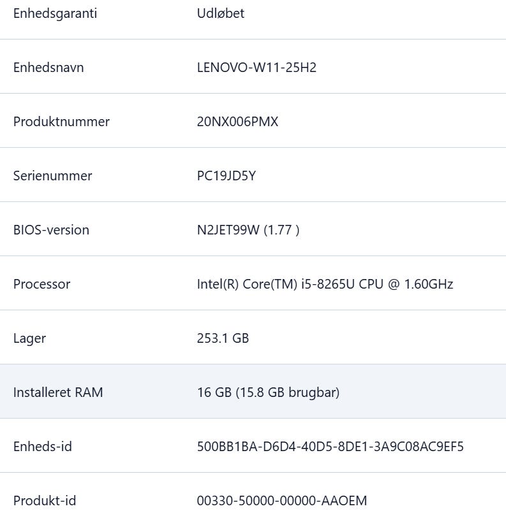Click the BIOS-version label
The width and height of the screenshot is (506, 525).
[x=51, y=230]
